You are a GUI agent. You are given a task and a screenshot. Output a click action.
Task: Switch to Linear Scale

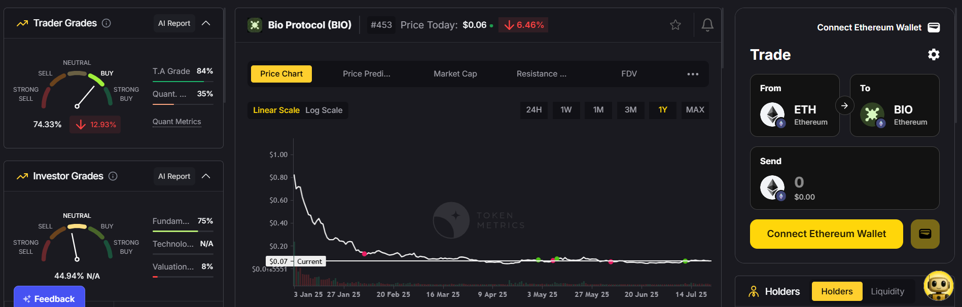[x=276, y=110]
